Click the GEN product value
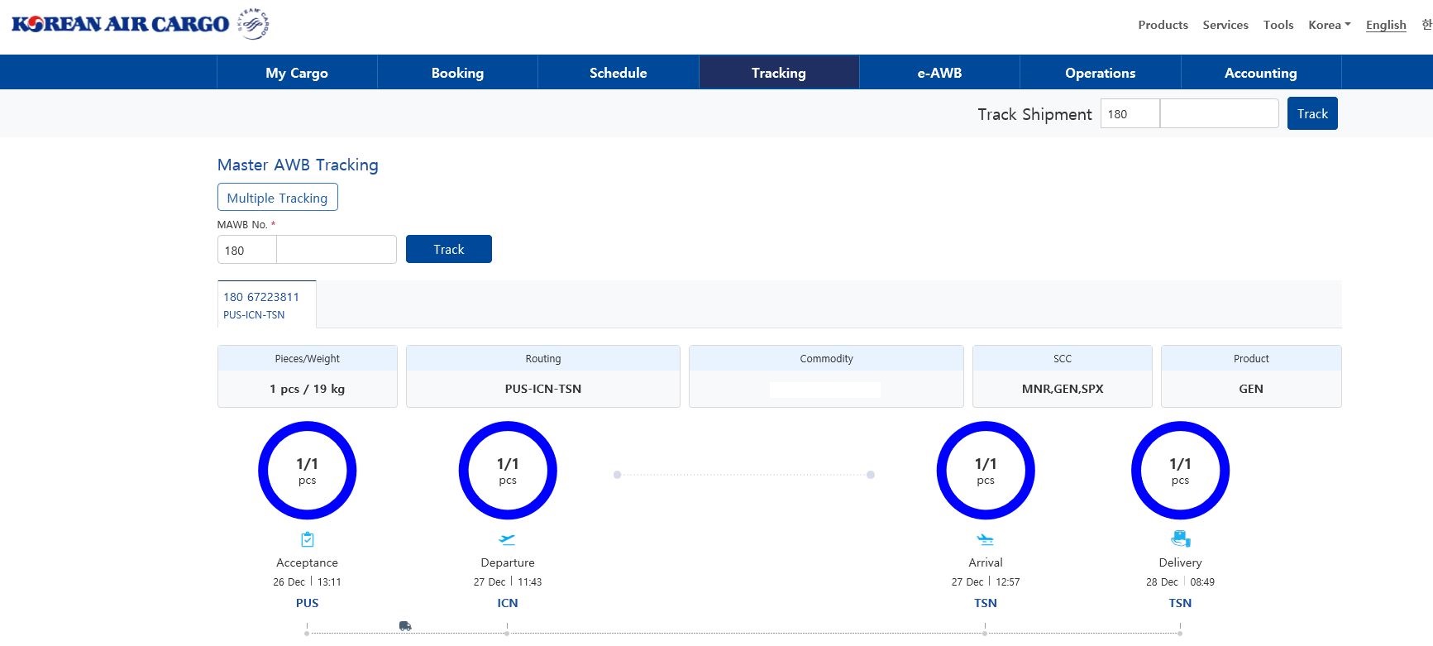The height and width of the screenshot is (646, 1433). point(1251,389)
